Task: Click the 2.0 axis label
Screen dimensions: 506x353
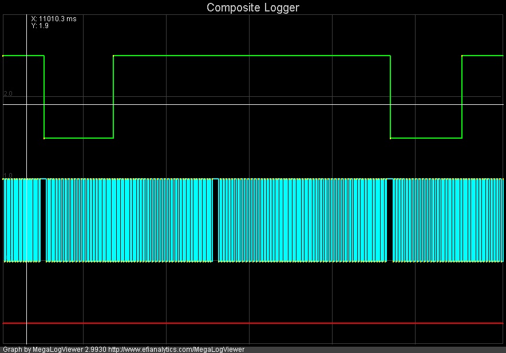Action: (8, 93)
